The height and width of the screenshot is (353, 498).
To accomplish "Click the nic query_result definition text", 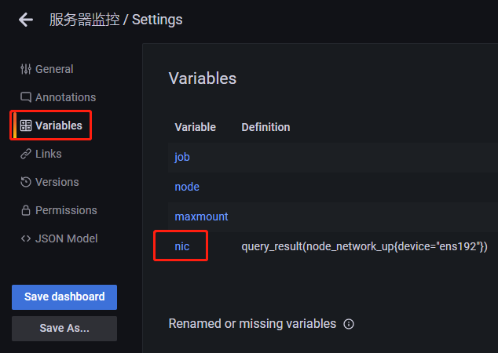I will [364, 246].
